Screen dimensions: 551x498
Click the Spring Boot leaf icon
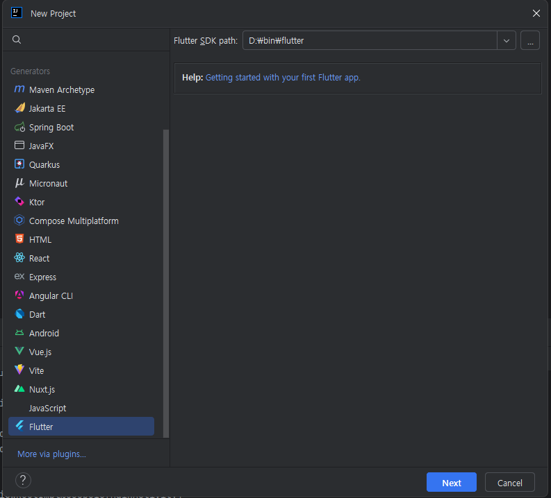(19, 127)
